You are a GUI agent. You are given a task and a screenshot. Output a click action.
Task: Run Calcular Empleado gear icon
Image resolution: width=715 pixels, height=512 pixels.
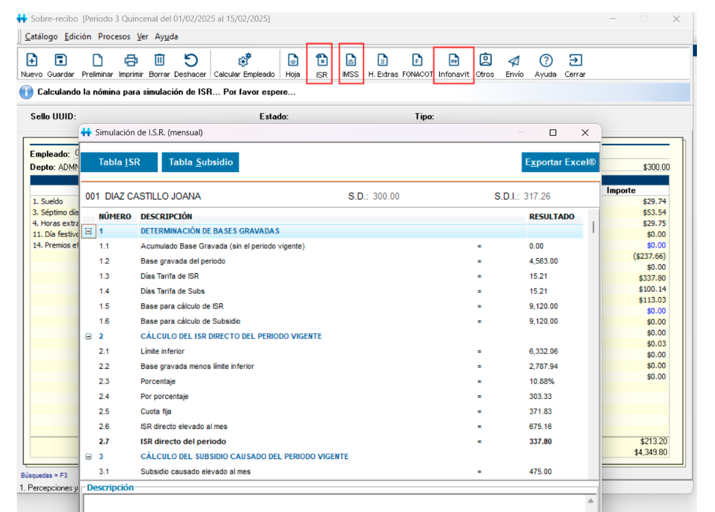(x=244, y=60)
